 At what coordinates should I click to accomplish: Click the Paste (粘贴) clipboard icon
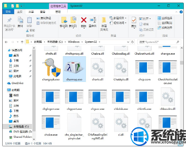(x=29, y=20)
